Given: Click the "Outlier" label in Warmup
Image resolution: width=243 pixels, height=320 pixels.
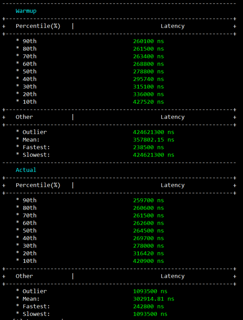Looking at the screenshot, I should (35, 132).
